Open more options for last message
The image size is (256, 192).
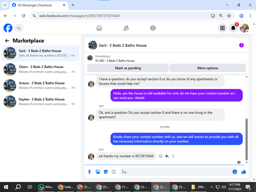click(x=173, y=156)
